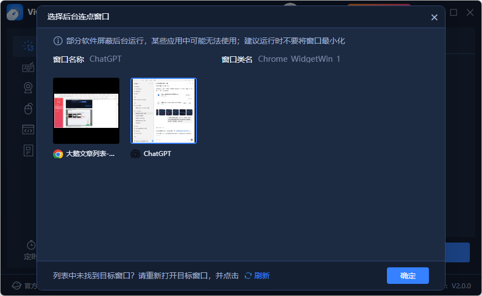Click the ChatGPT logo icon below thumbnail
Screen dimensions: 482x296
135,154
